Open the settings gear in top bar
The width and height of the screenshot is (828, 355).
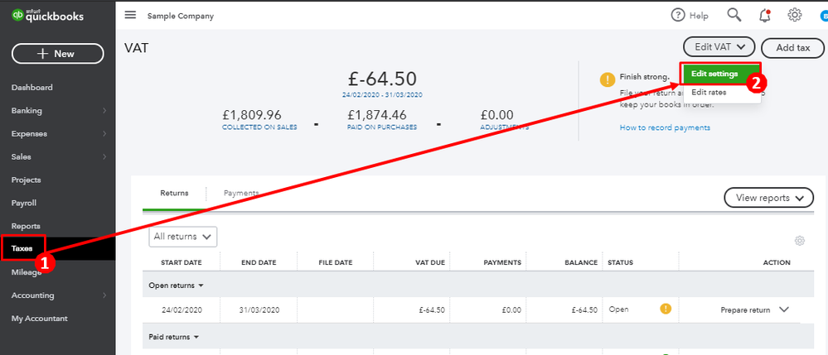(x=795, y=15)
